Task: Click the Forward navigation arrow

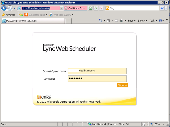Action: pos(10,8)
